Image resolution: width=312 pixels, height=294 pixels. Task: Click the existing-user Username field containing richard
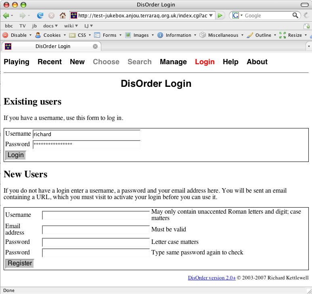(x=86, y=134)
